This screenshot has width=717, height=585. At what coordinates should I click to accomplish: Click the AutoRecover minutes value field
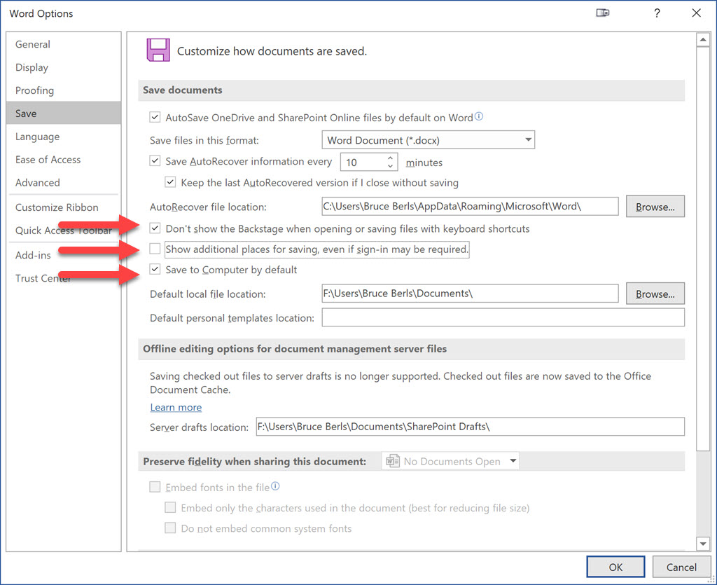(363, 162)
